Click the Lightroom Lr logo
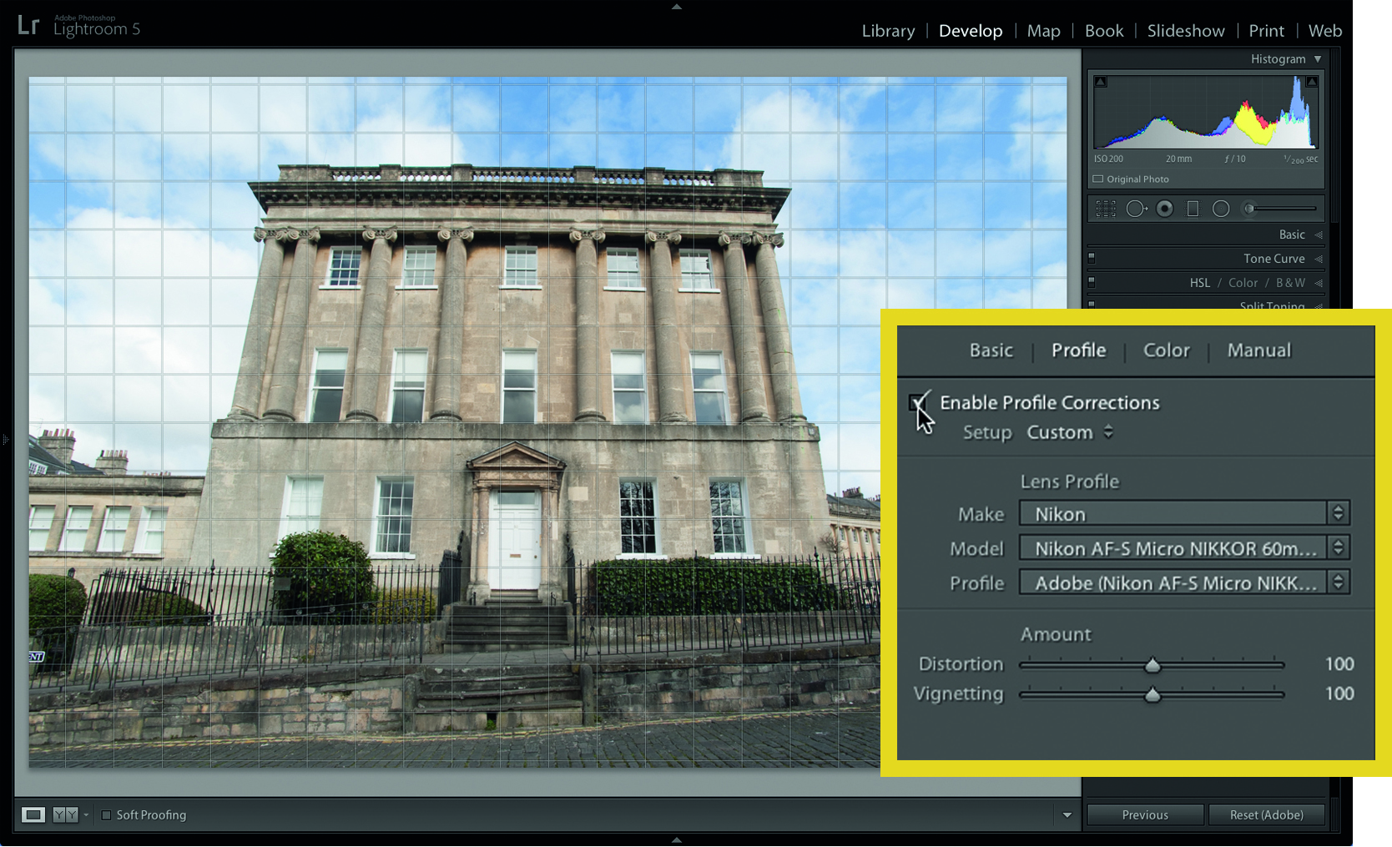Viewport: 1392px width, 847px height. (x=28, y=25)
